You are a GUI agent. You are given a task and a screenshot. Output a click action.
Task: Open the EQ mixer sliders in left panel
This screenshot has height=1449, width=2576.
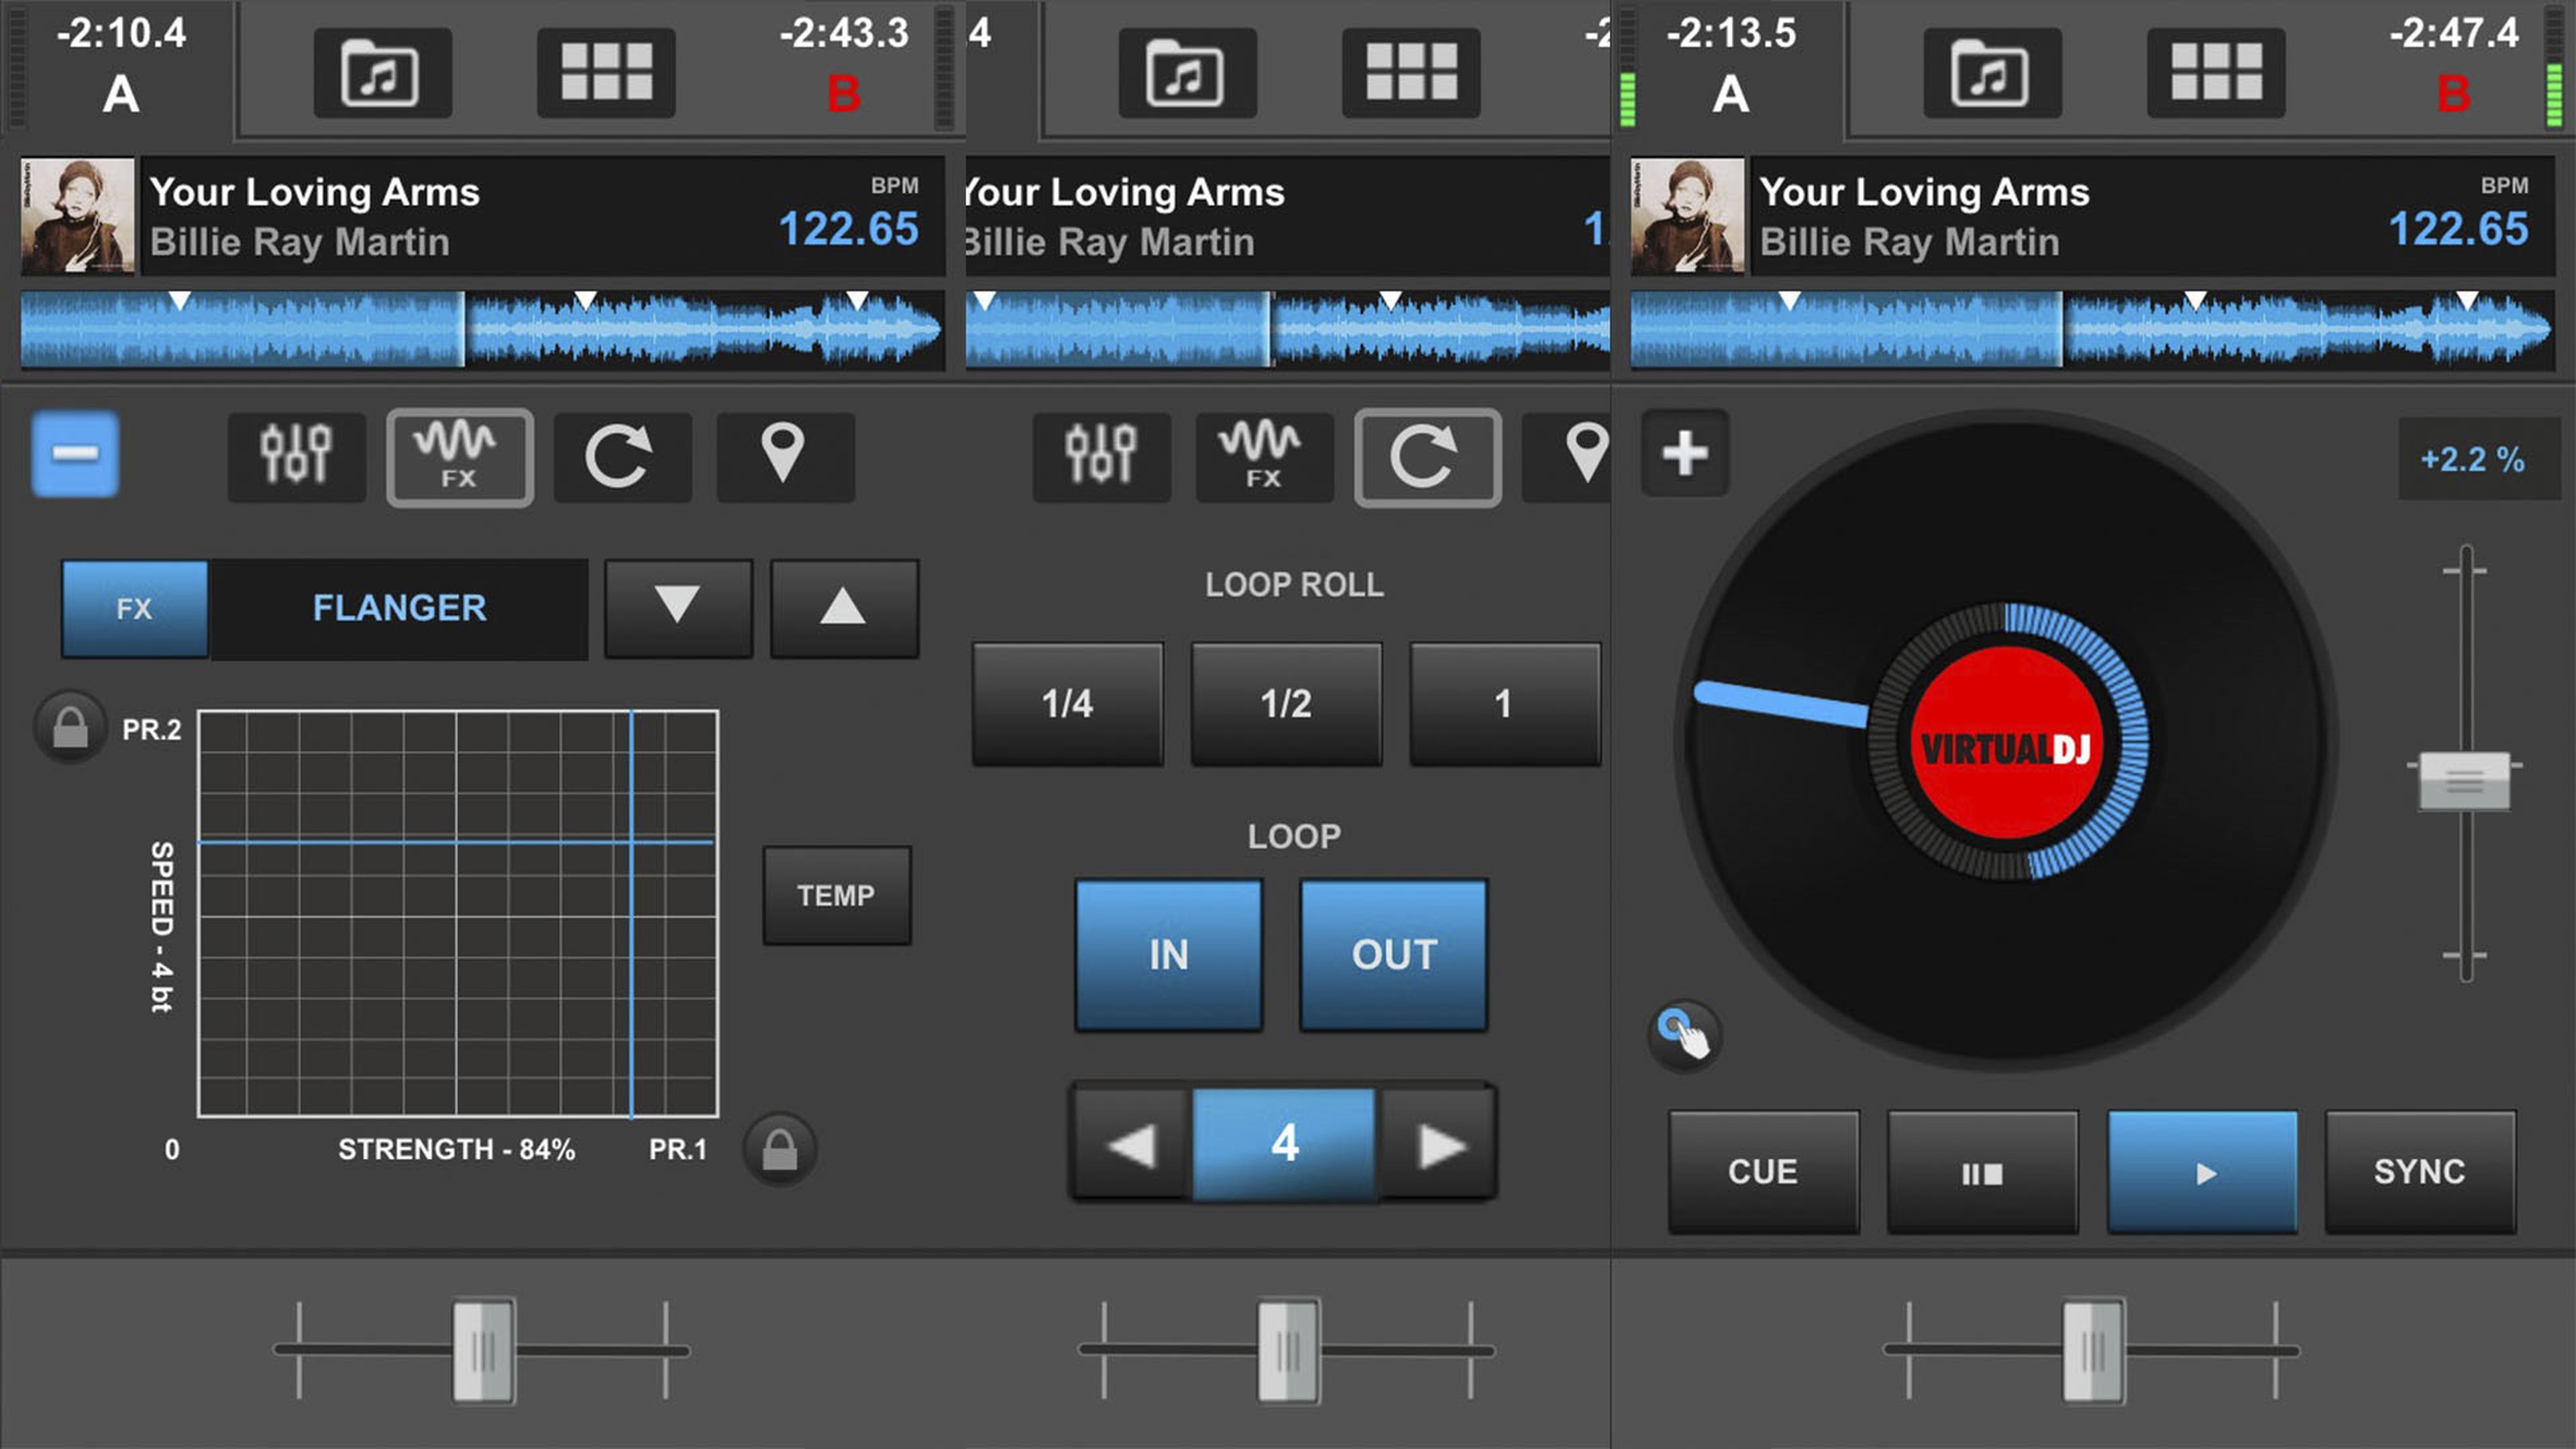[296, 457]
